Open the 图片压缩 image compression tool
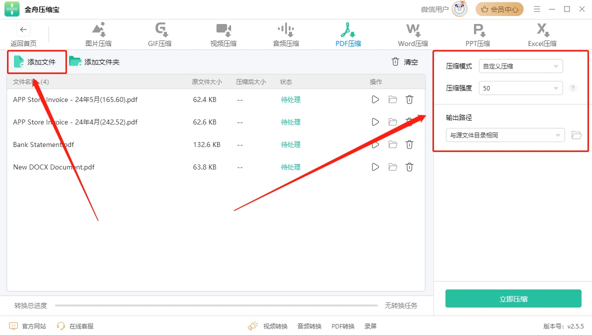 point(98,34)
